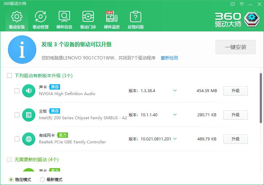Click the 有线网卡 globe icon

(29, 139)
